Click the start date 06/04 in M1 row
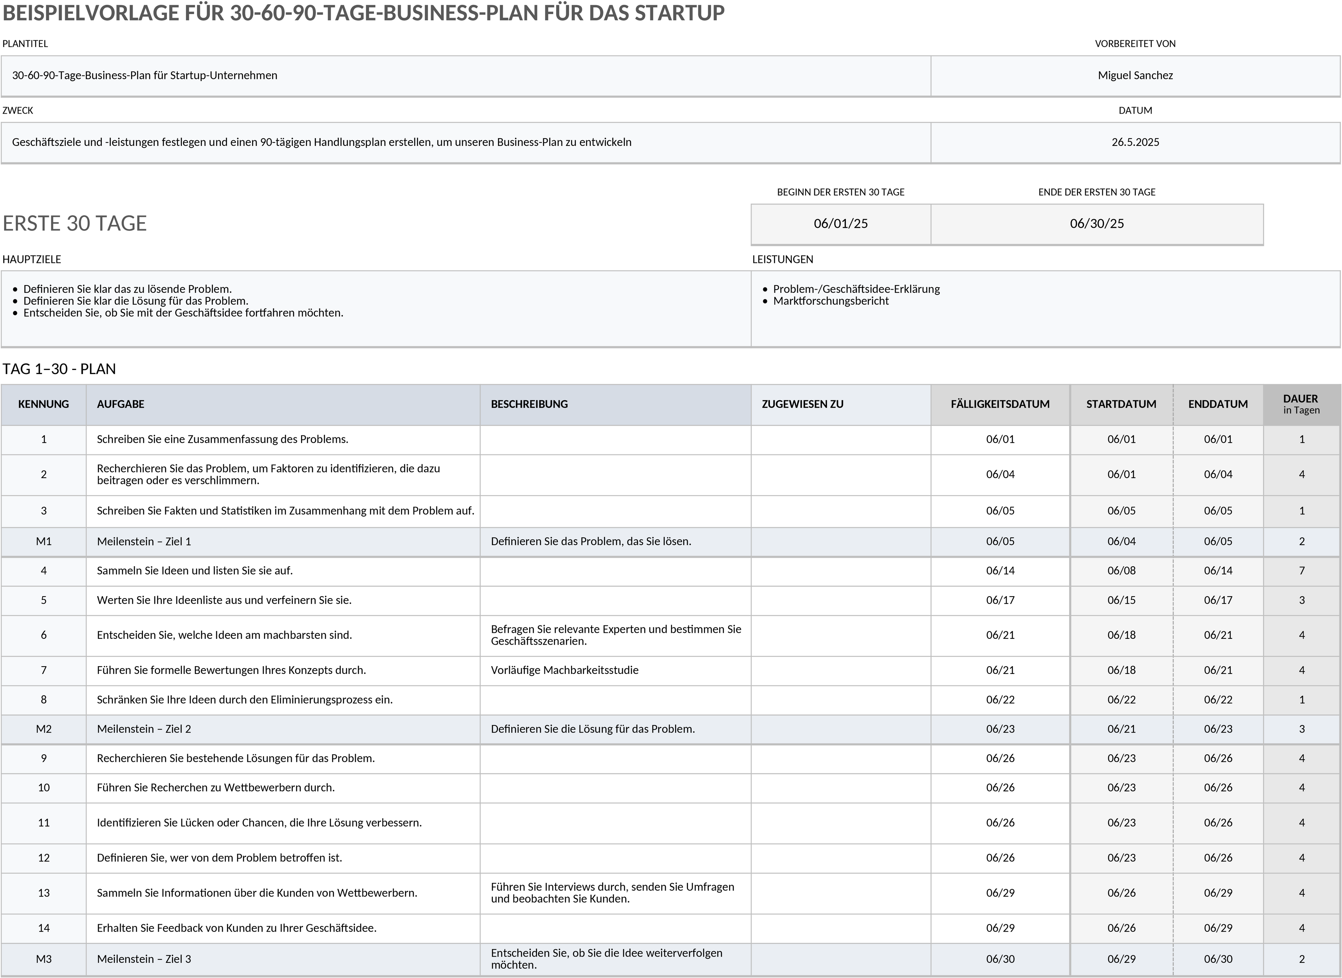The height and width of the screenshot is (978, 1342). pyautogui.click(x=1121, y=542)
